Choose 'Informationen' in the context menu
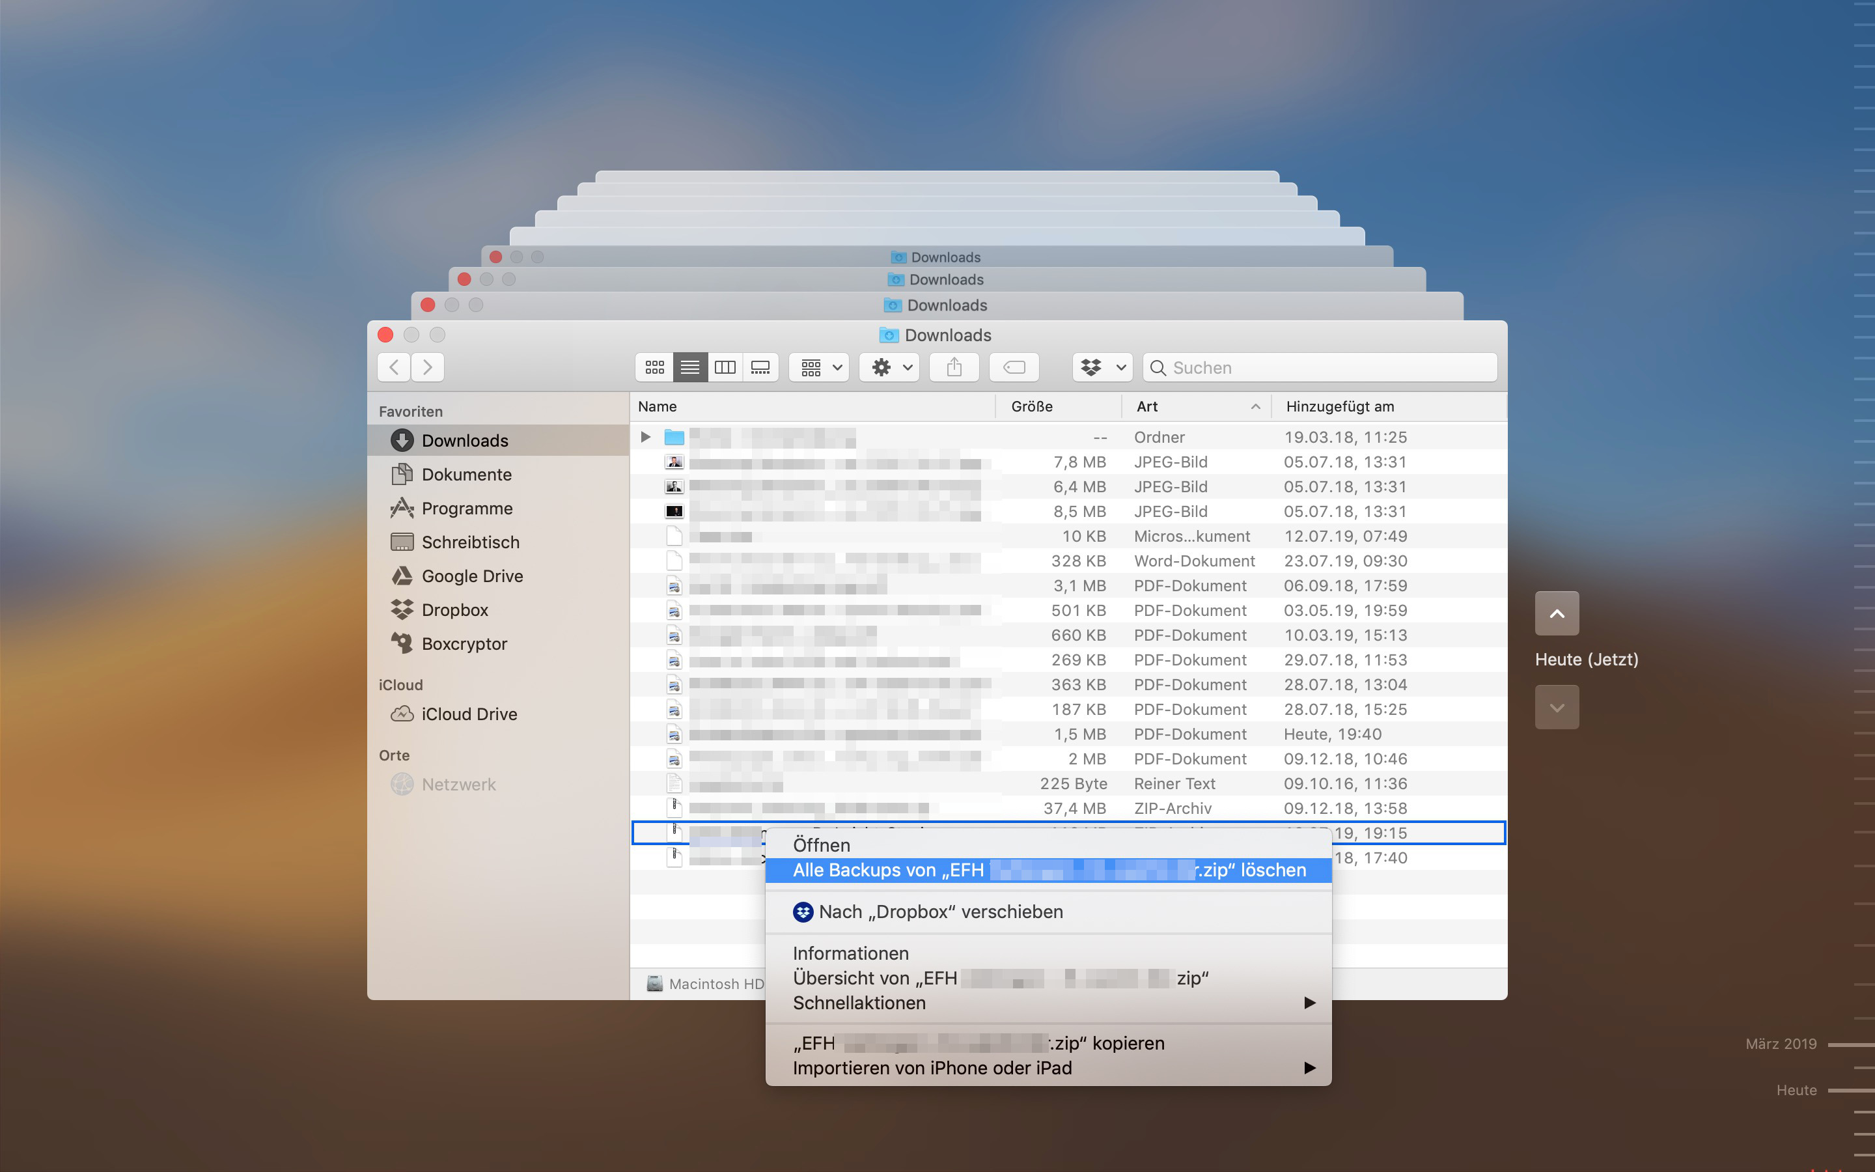 pyautogui.click(x=850, y=953)
